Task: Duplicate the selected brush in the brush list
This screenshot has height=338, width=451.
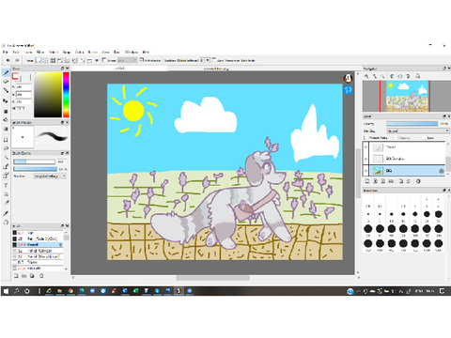Action: pos(32,276)
